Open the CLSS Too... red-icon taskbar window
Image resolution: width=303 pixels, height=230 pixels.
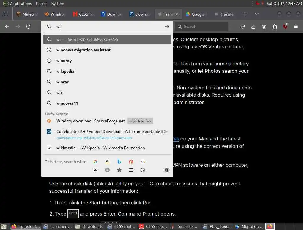point(153,226)
